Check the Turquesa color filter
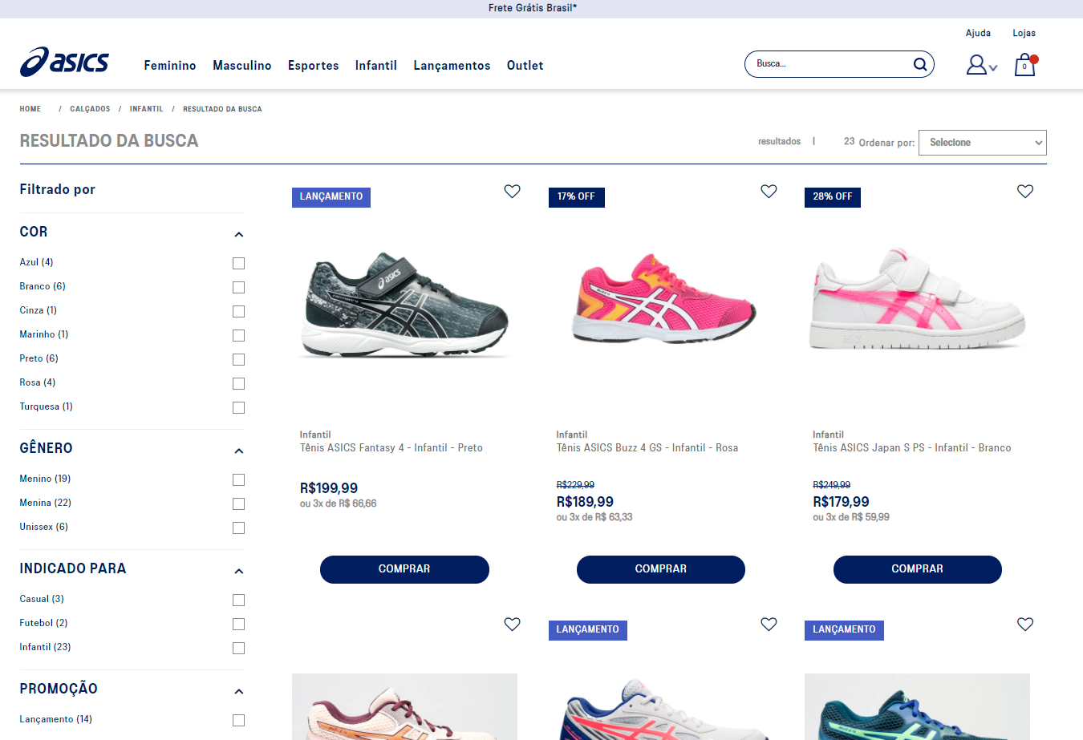1083x740 pixels. [238, 407]
